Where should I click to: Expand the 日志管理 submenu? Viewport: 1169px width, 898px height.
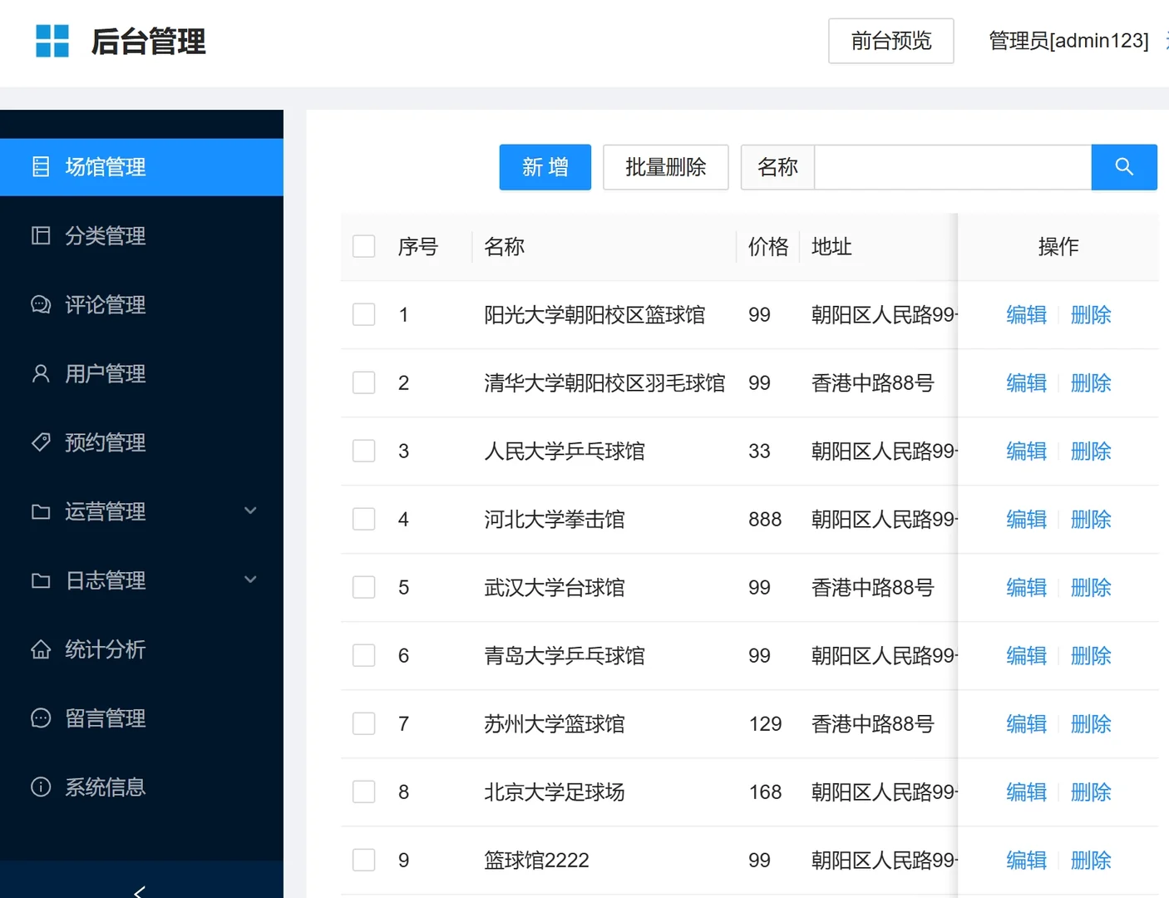250,580
